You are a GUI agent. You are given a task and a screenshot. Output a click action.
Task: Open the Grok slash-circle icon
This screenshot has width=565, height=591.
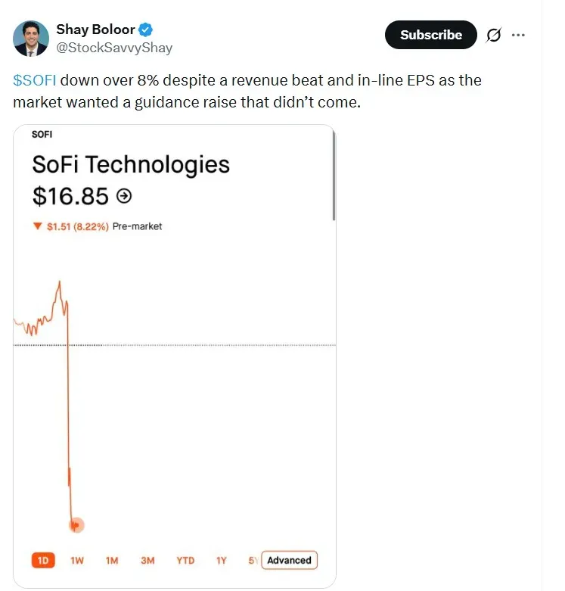494,35
